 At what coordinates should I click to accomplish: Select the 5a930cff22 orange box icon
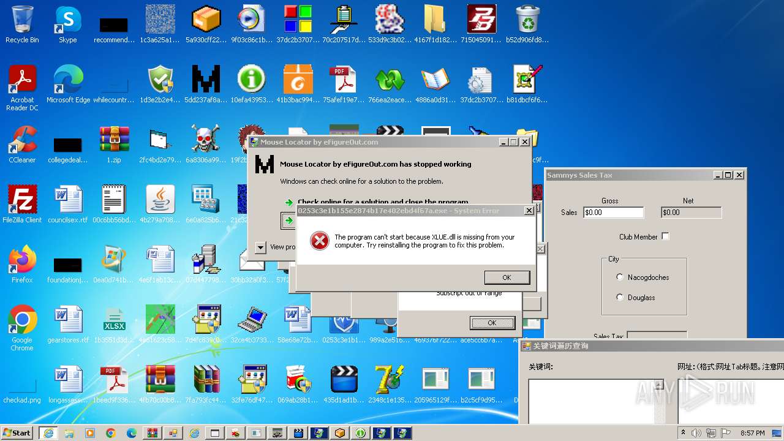(206, 24)
